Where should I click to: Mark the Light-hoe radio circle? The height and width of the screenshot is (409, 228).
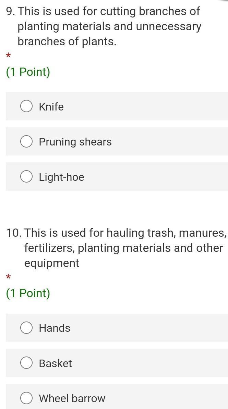pyautogui.click(x=26, y=177)
